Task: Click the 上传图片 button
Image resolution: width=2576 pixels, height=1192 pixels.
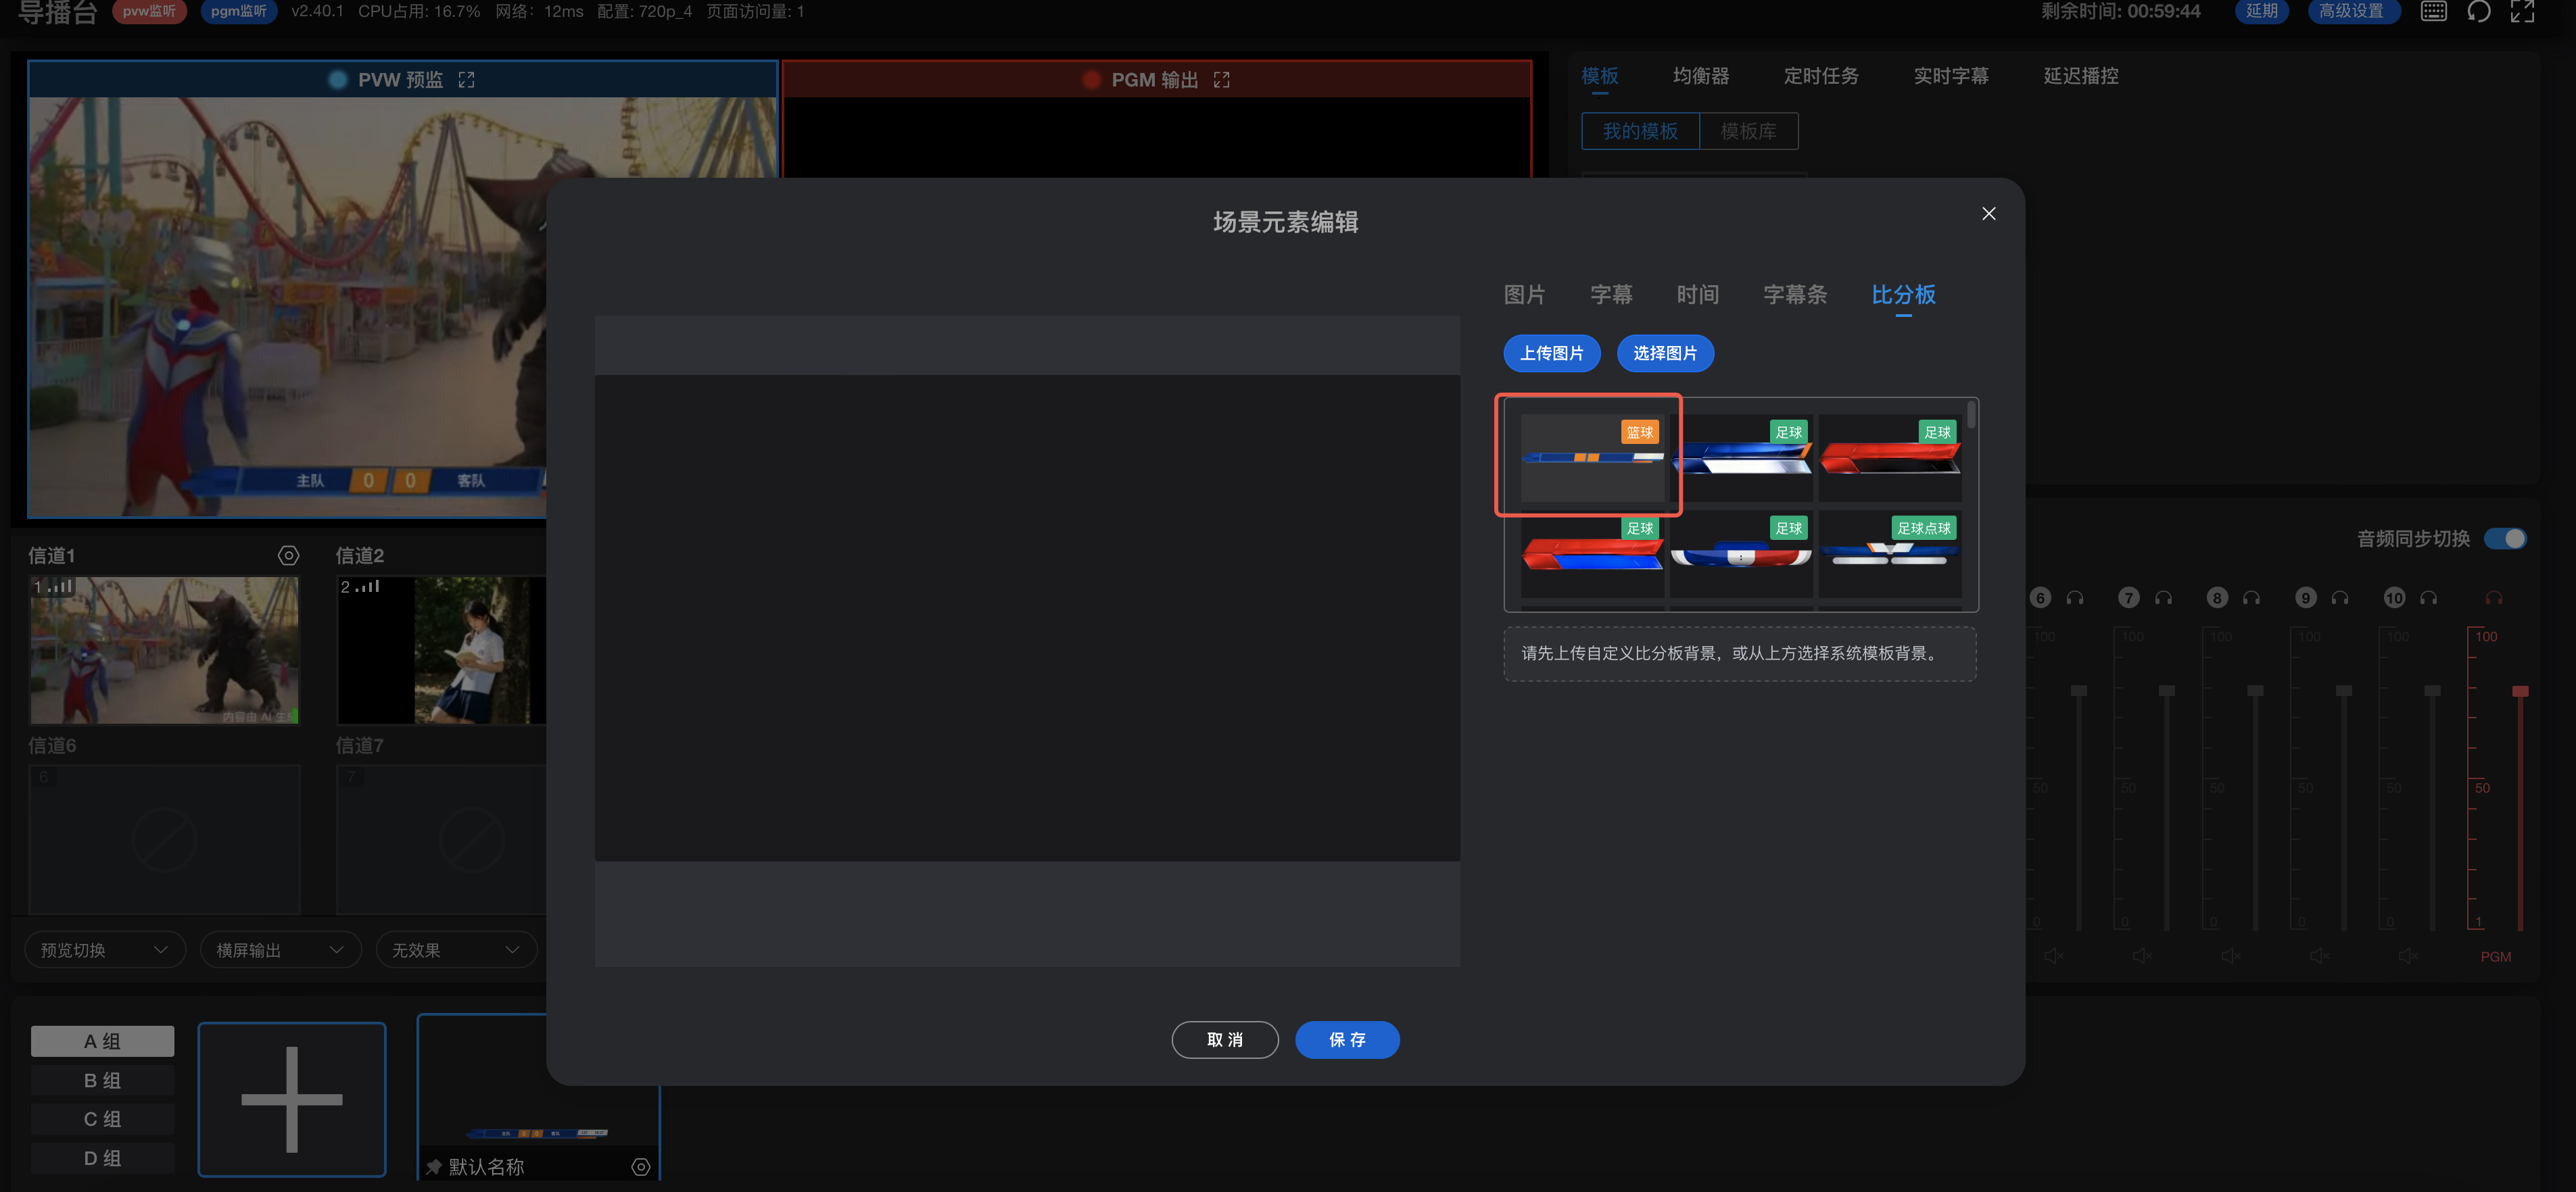Action: (1551, 353)
